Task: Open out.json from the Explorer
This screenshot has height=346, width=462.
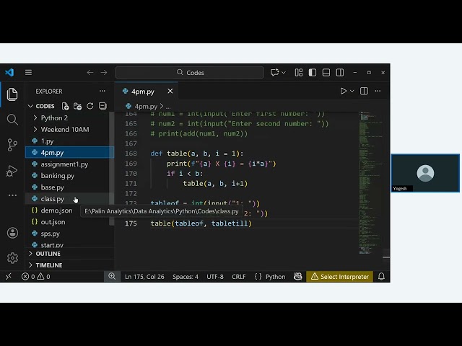Action: click(69, 222)
